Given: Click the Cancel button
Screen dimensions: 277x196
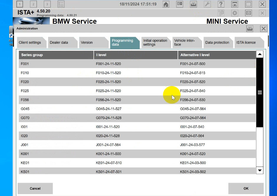Looking at the screenshot, I should coord(35,188).
